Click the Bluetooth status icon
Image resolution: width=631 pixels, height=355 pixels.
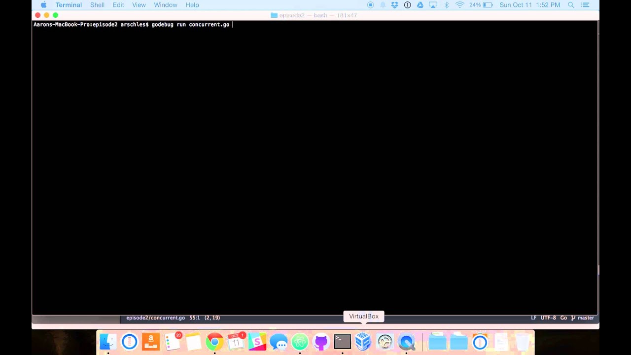tap(447, 5)
